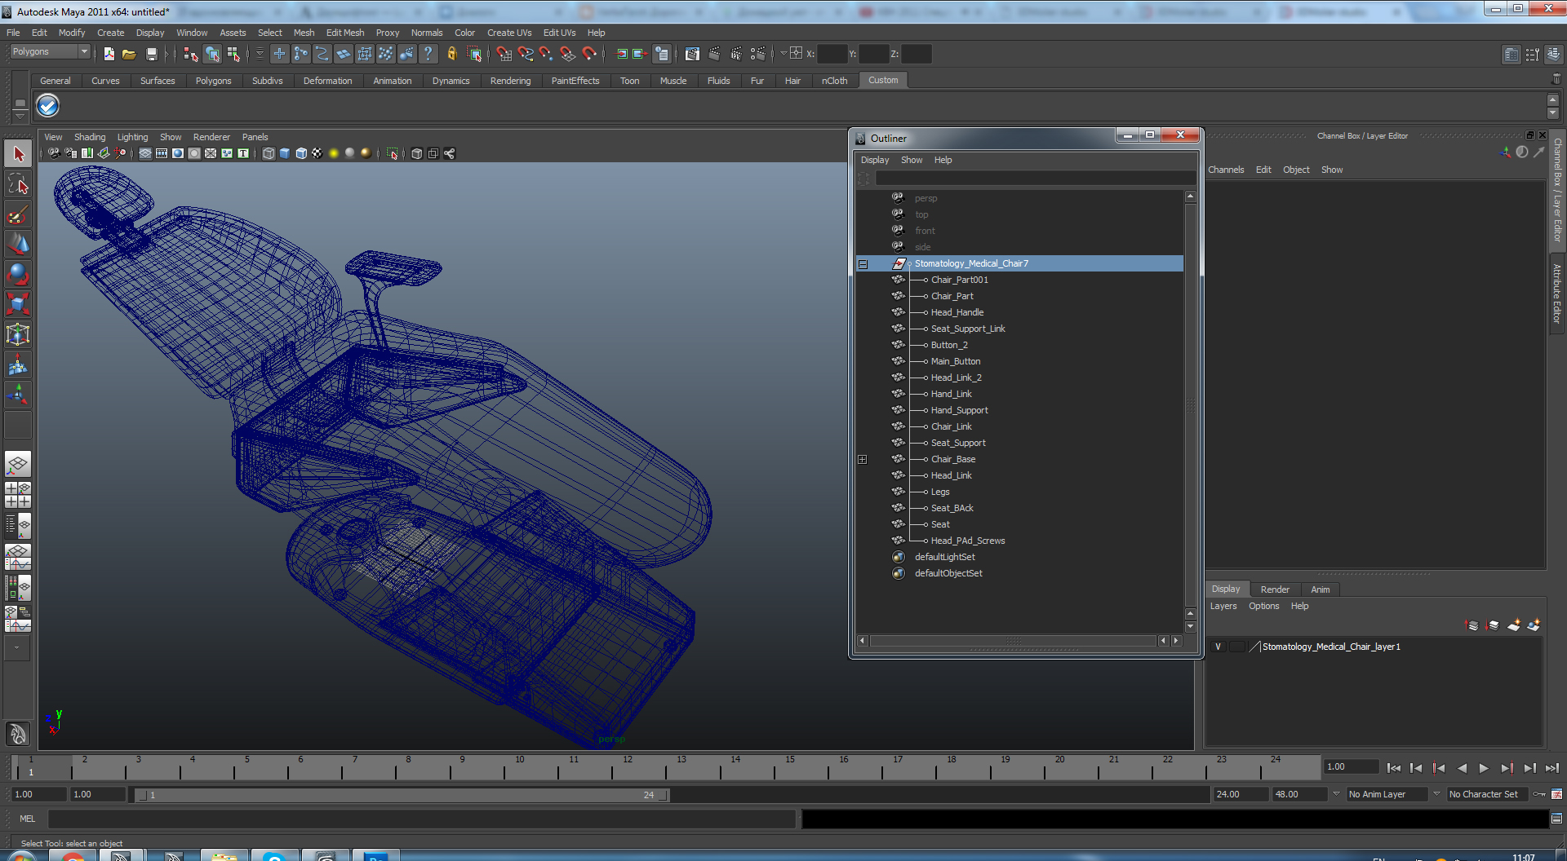
Task: Click Select by component type mode
Action: coord(233,54)
